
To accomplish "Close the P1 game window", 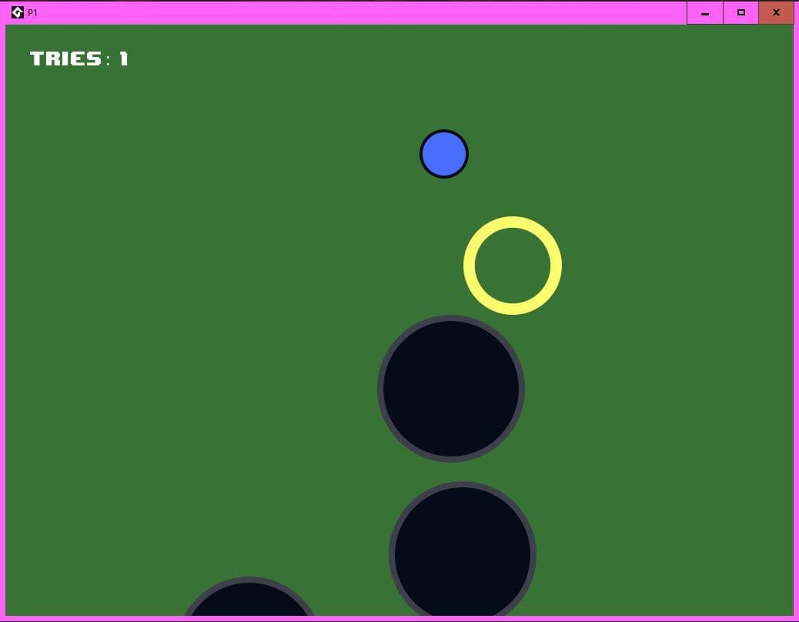I will 776,13.
